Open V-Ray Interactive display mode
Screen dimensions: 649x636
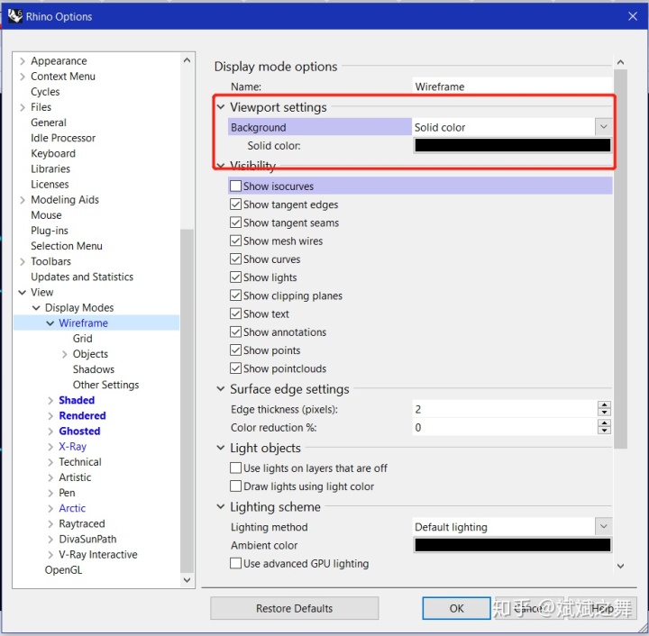click(98, 555)
